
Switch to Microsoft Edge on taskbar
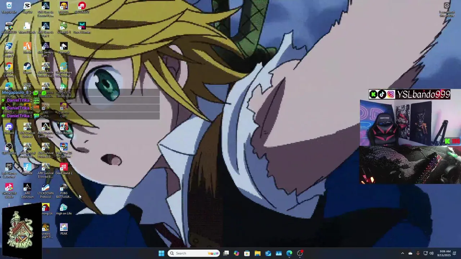[289, 253]
